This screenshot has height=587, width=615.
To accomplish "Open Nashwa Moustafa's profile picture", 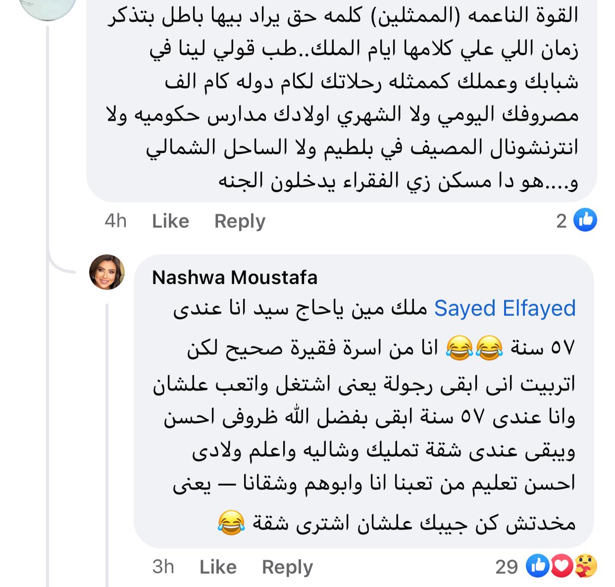I will coord(107,272).
